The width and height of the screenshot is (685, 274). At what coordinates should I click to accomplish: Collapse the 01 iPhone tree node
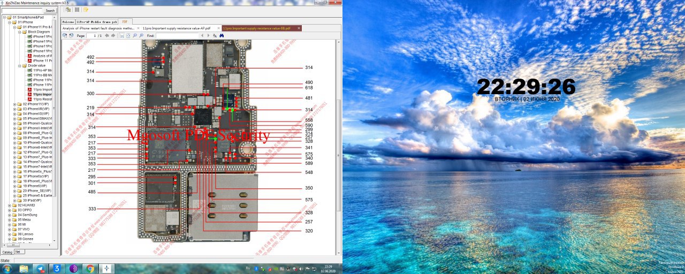[9, 22]
